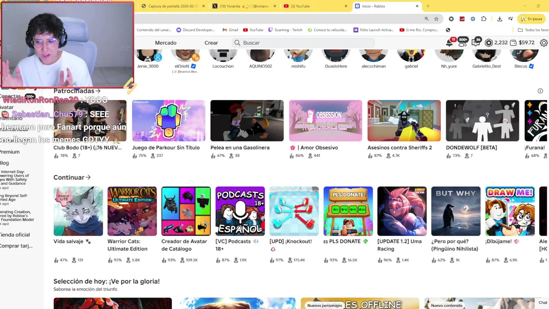
Task: Click the Robux balance icon
Action: click(489, 43)
